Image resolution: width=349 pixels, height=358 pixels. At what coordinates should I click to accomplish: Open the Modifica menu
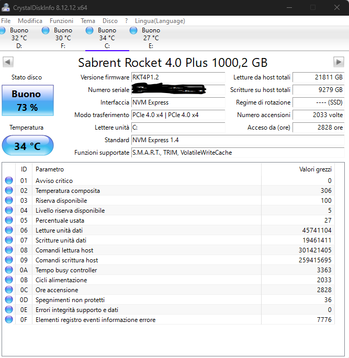[30, 21]
